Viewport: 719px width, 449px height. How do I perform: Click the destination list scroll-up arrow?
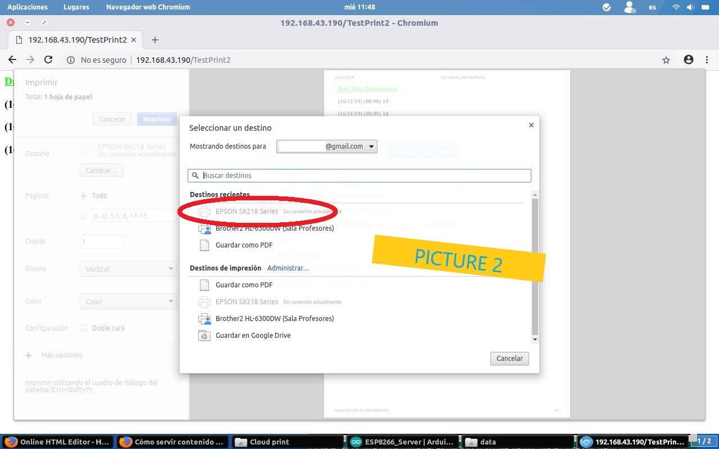pyautogui.click(x=535, y=195)
